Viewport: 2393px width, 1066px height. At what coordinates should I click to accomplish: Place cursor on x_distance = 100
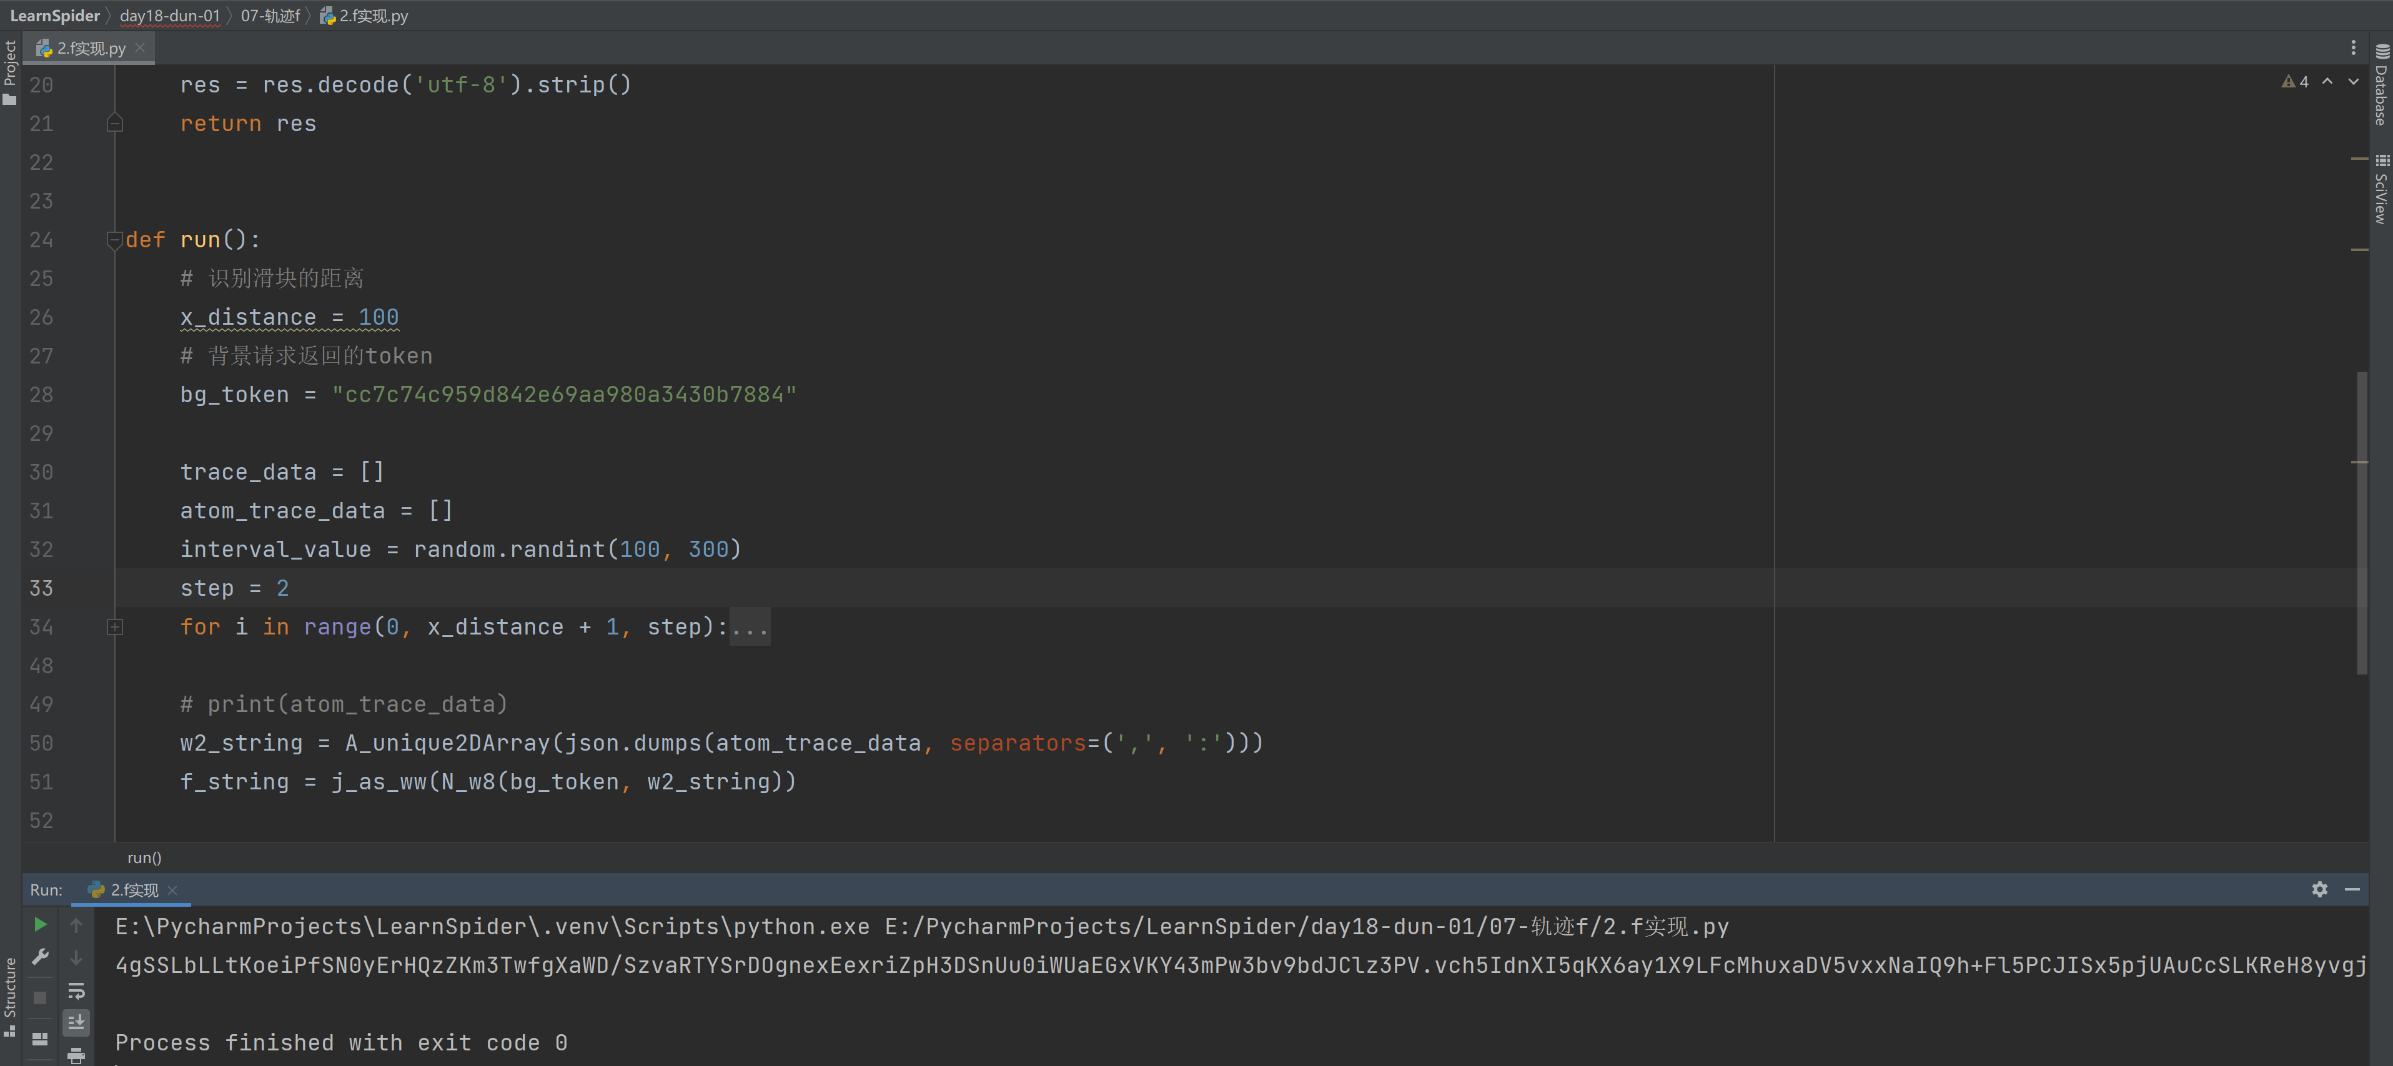point(289,317)
